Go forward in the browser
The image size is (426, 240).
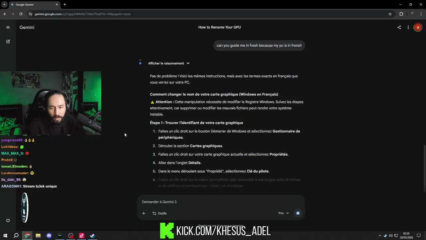(13, 14)
